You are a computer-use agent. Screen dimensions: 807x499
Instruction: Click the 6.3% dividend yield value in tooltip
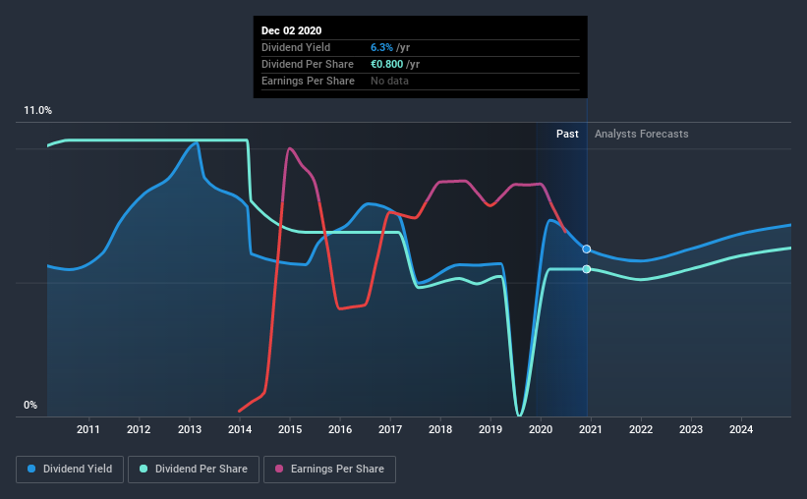pyautogui.click(x=382, y=47)
